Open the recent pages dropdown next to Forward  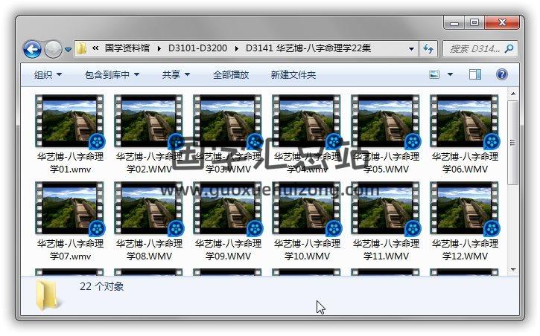(x=68, y=50)
